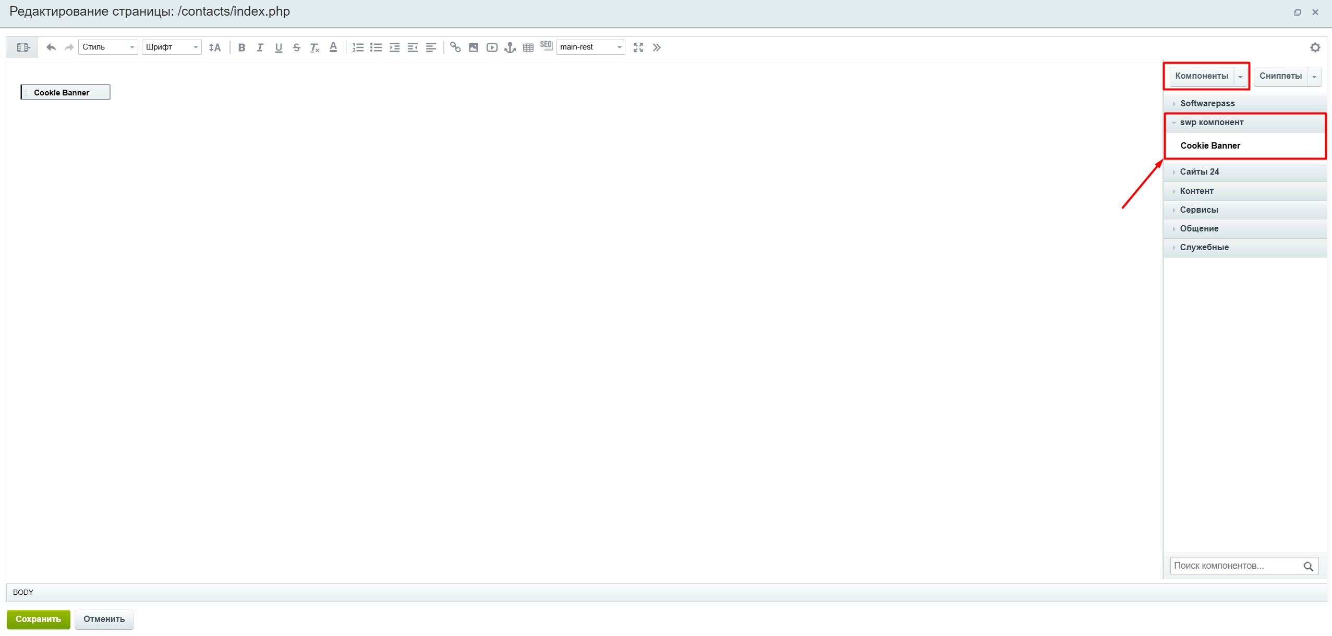Open the text color picker
This screenshot has width=1332, height=636.
click(333, 47)
